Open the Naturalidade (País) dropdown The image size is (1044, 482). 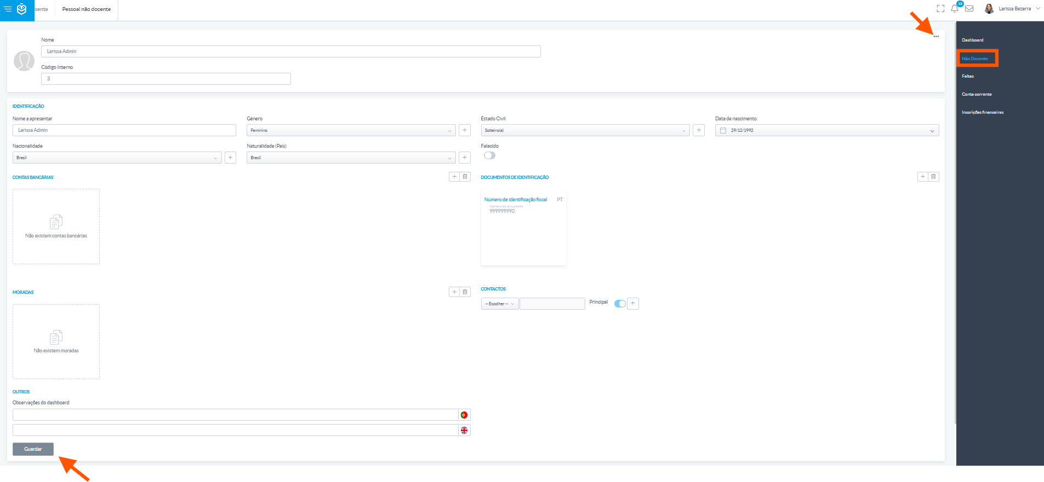point(351,158)
